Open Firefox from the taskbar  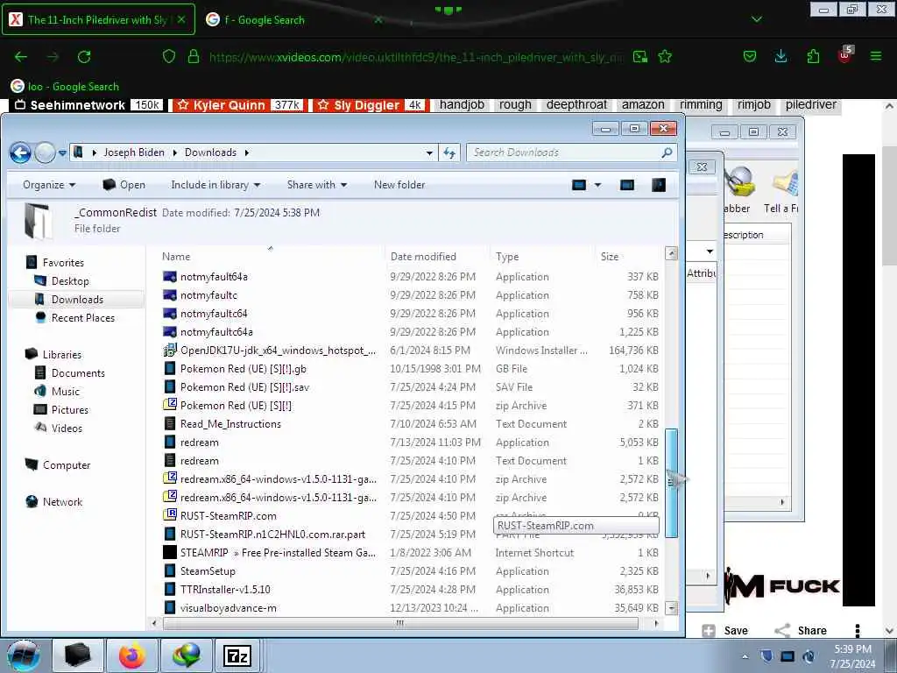pyautogui.click(x=132, y=655)
